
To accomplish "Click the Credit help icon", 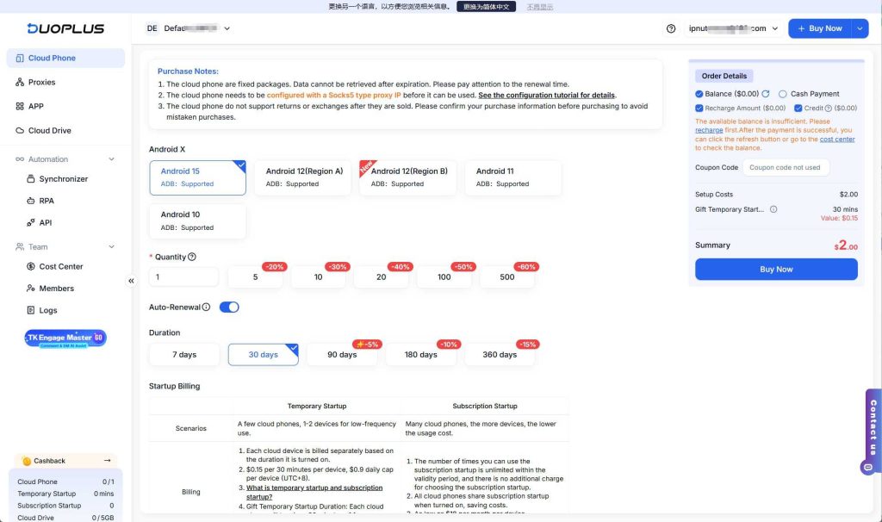I will coord(829,109).
